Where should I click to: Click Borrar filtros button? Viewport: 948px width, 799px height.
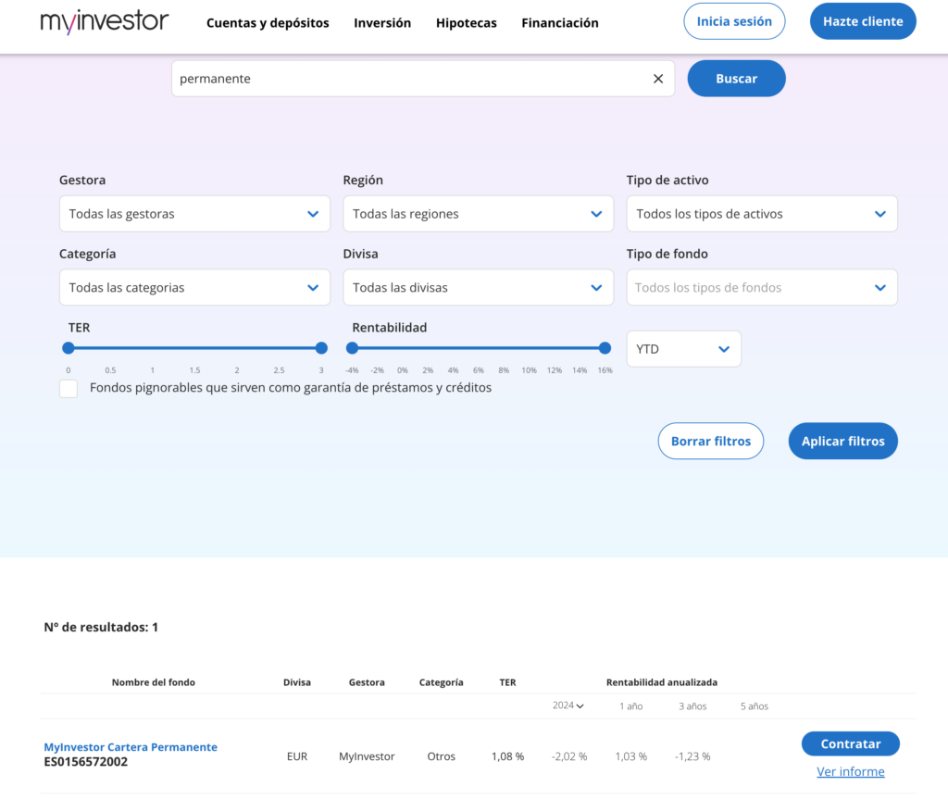point(711,441)
